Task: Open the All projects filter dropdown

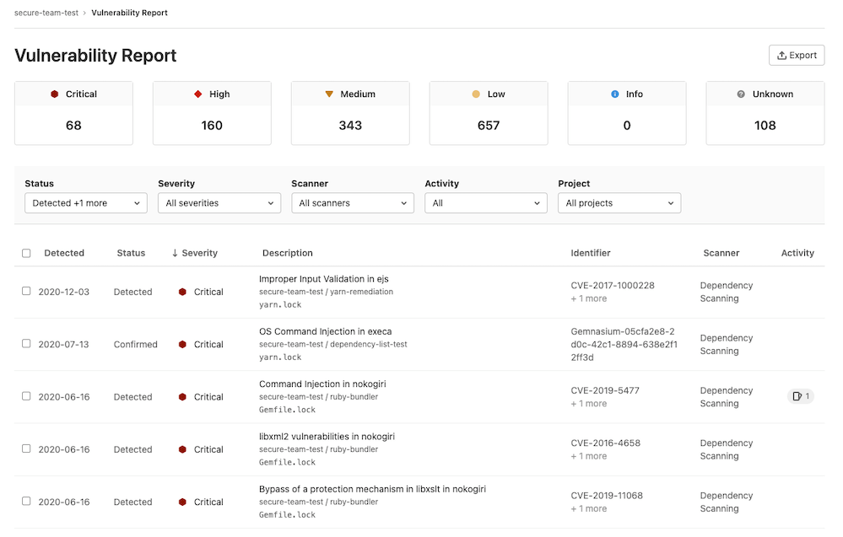Action: pos(619,203)
